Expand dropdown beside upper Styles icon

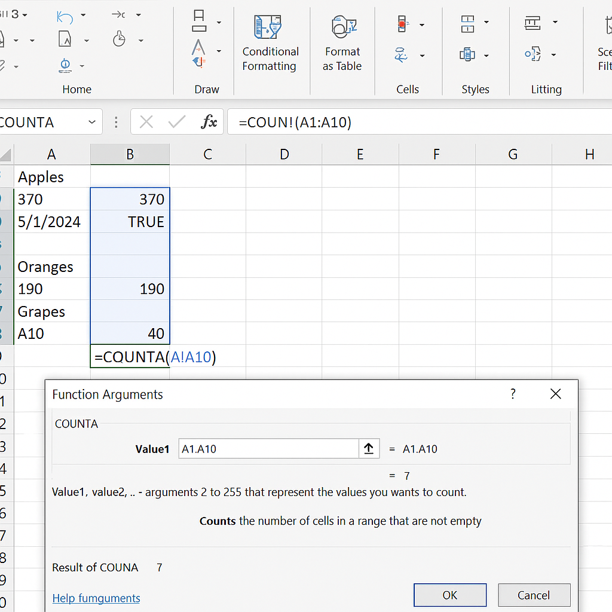pos(486,22)
